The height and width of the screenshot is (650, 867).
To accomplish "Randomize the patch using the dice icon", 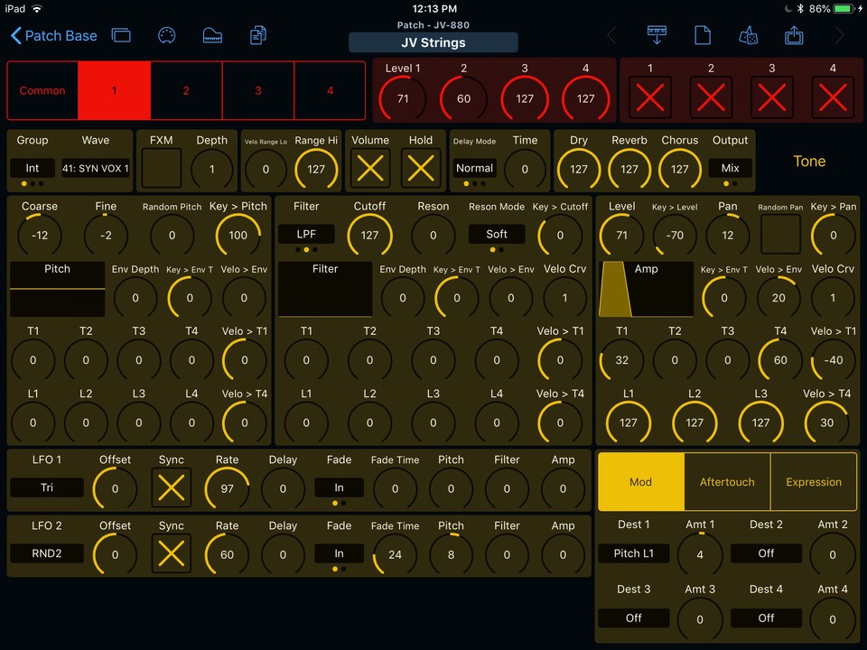I will 748,35.
